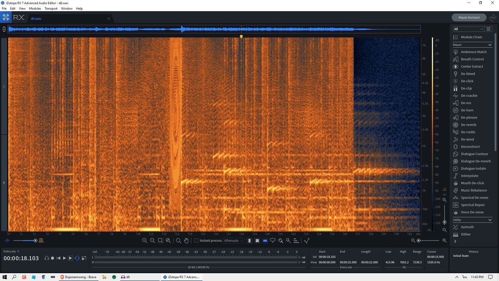Screen dimensions: 499x281
Task: Toggle input monitoring with headphones icon
Action: (x=47, y=258)
